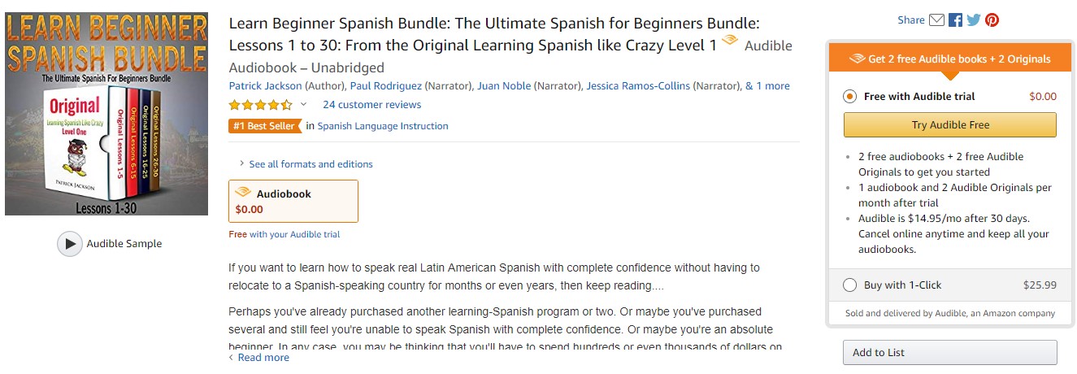Share on Facebook icon

click(x=955, y=20)
